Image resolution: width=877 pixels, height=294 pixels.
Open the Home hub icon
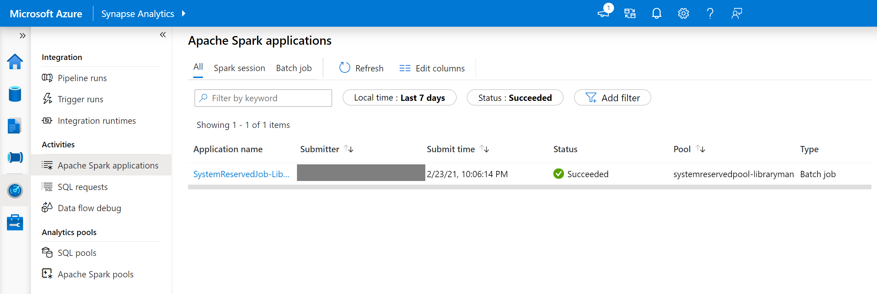click(x=15, y=62)
